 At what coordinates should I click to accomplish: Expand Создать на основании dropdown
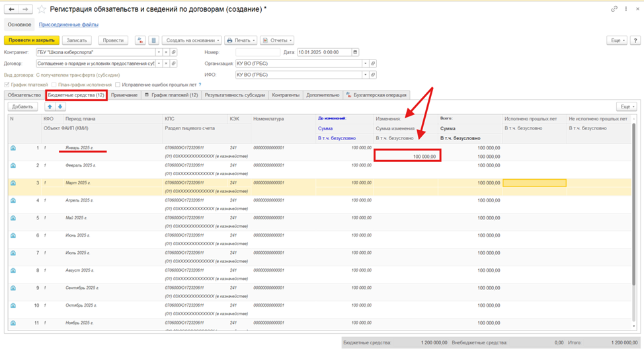(192, 40)
